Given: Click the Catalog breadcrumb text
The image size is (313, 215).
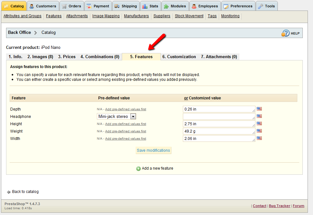Looking at the screenshot, I should coord(49,33).
